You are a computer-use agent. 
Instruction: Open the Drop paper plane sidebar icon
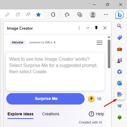pyautogui.click(x=120, y=106)
